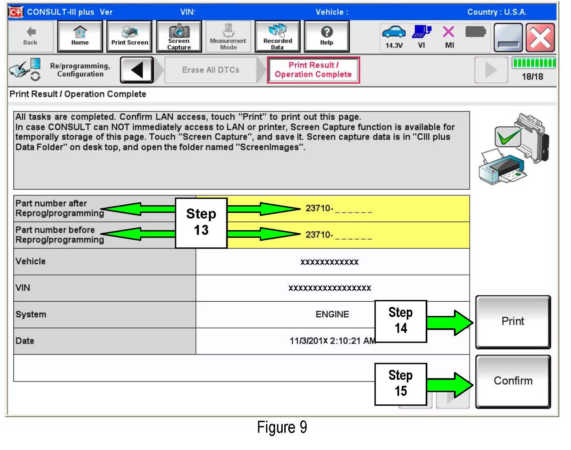Open the Screen Capture camera tool

[179, 36]
